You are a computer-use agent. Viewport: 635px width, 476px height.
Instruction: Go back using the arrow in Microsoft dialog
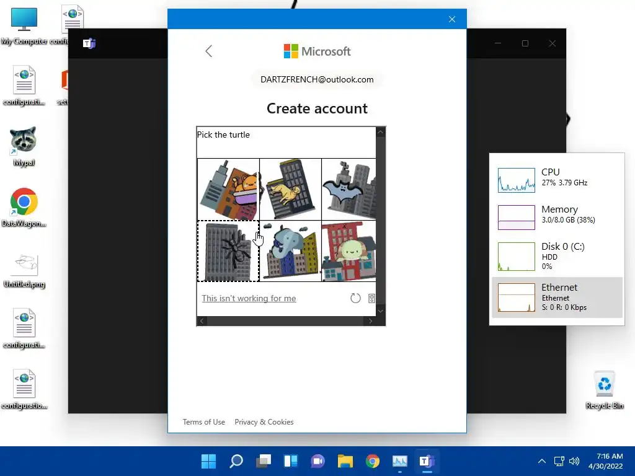(x=208, y=51)
